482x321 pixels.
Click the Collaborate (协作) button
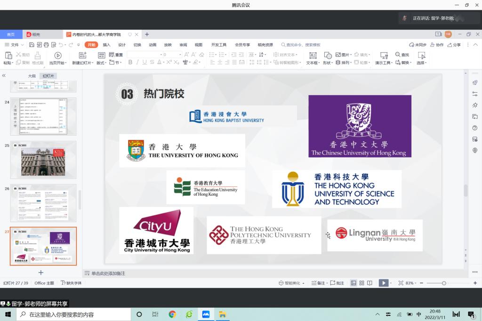point(436,45)
